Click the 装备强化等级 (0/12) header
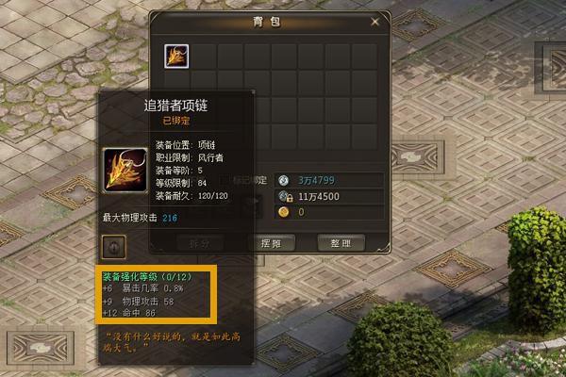Viewport: 566px width, 377px height. click(147, 277)
